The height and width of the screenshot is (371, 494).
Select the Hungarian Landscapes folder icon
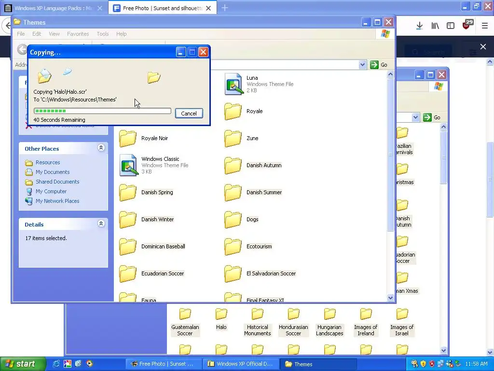(x=329, y=314)
